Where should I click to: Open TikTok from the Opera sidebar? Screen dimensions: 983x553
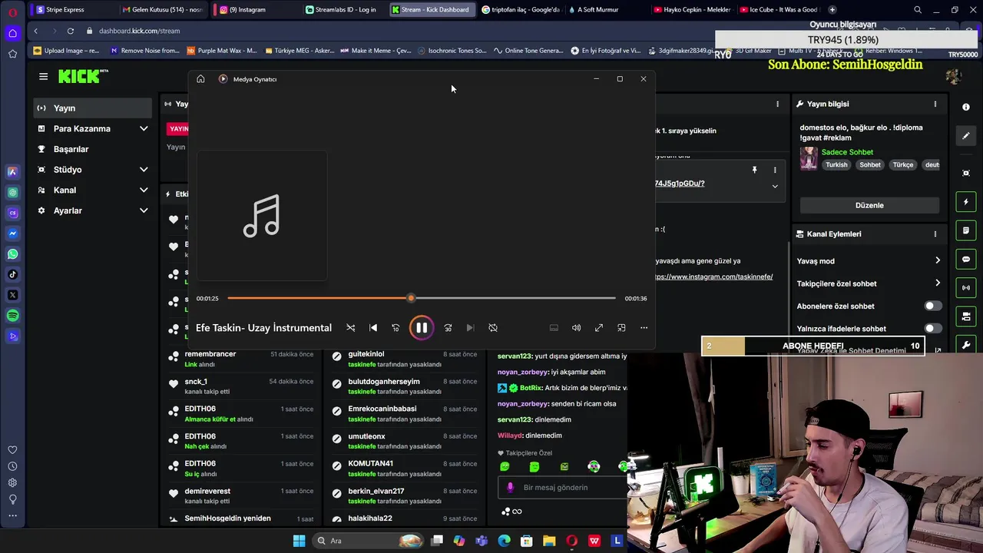12,275
